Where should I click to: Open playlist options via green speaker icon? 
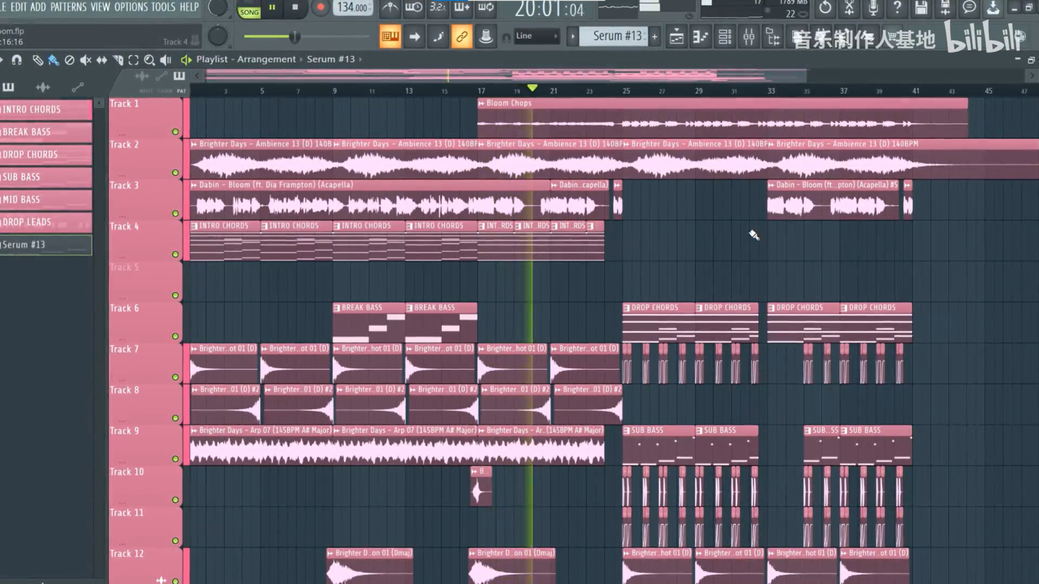click(186, 59)
